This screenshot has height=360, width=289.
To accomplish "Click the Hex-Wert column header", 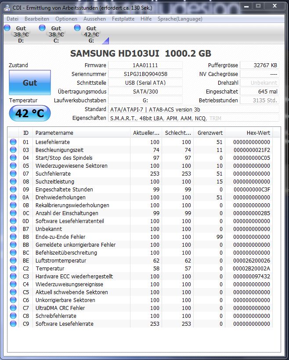I will (x=249, y=133).
